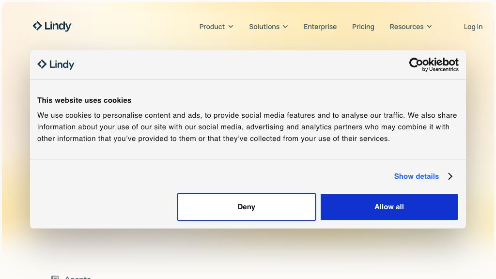Image resolution: width=496 pixels, height=279 pixels.
Task: Expand the Solutions dropdown chevron
Action: [x=285, y=27]
